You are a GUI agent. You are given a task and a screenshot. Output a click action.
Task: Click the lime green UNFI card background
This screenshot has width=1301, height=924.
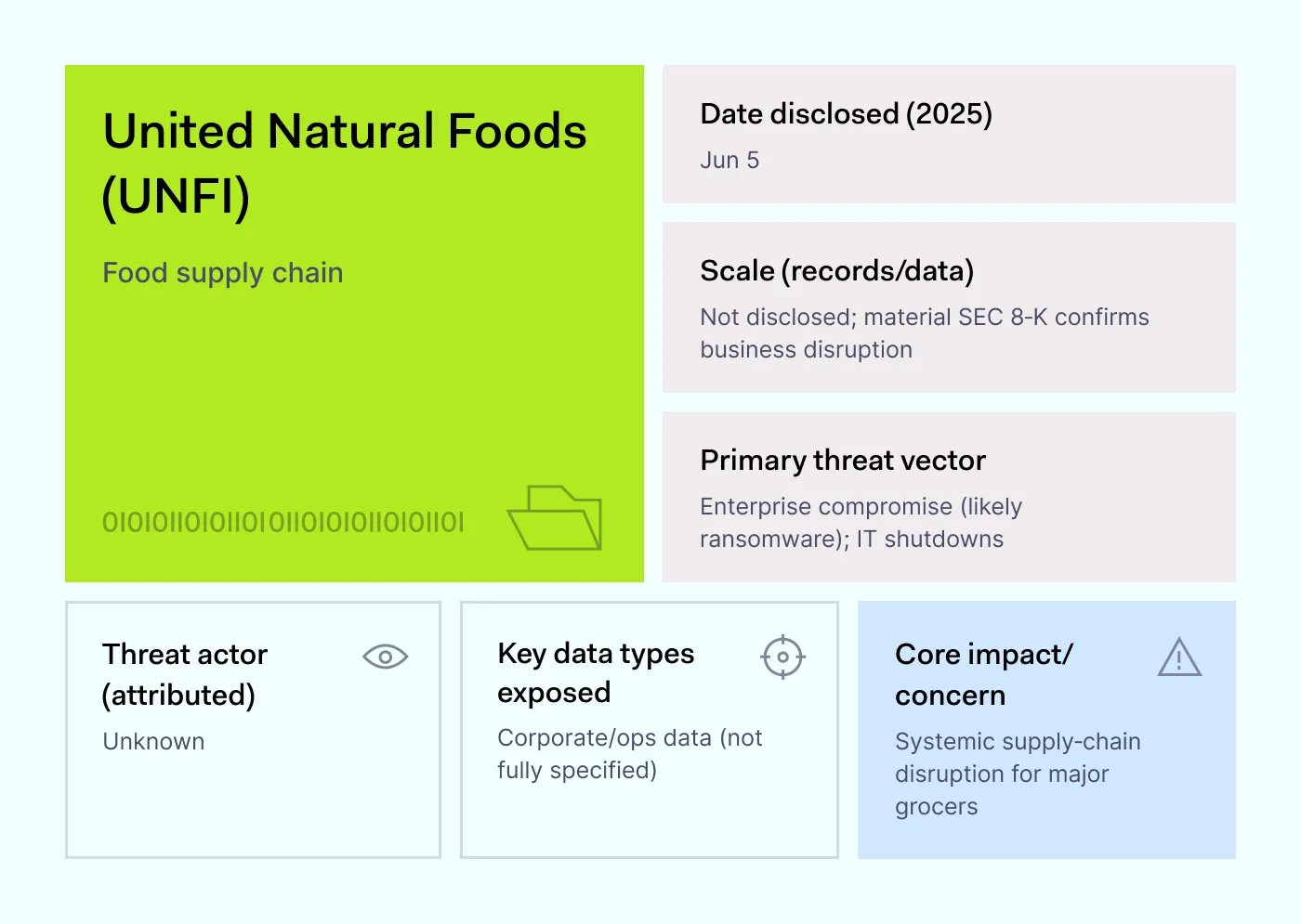(x=353, y=390)
